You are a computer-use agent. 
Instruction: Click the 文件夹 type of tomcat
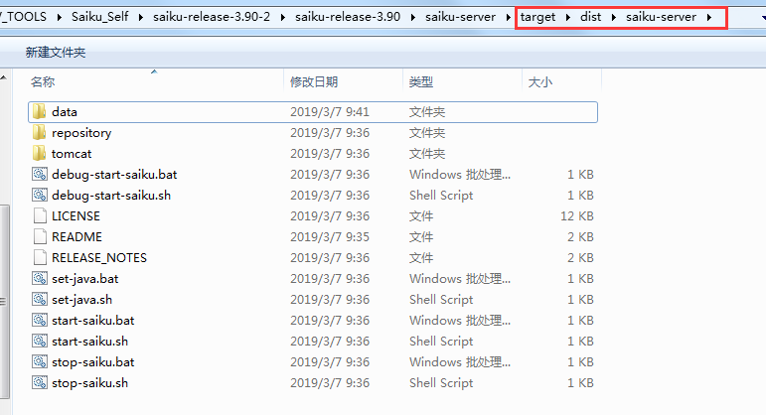tap(427, 153)
